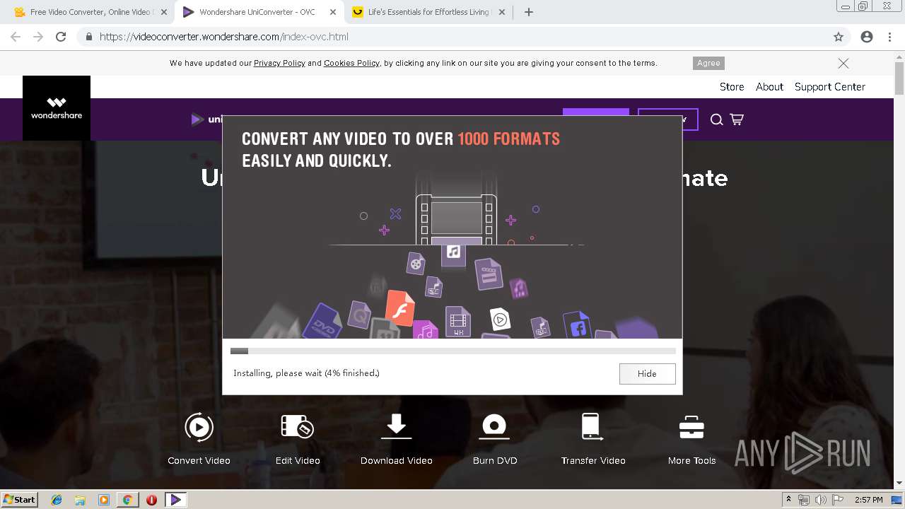Open the shopping cart icon
Image resolution: width=905 pixels, height=509 pixels.
[737, 119]
